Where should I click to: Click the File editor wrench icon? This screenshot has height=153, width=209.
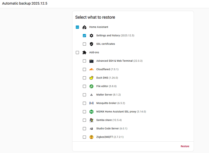tap(91, 86)
